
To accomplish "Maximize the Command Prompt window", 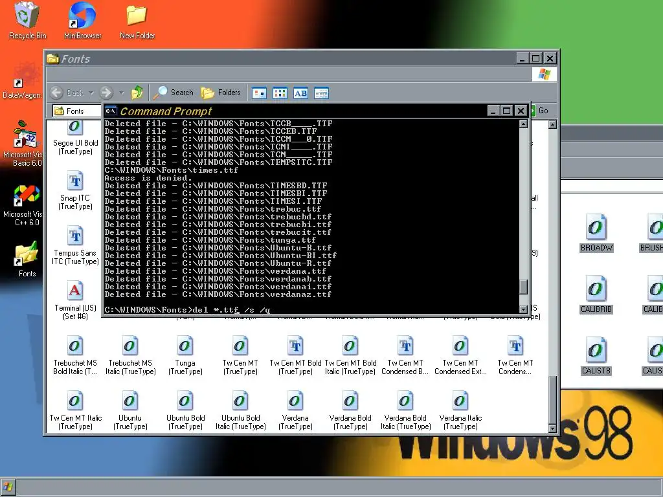I will coord(506,111).
